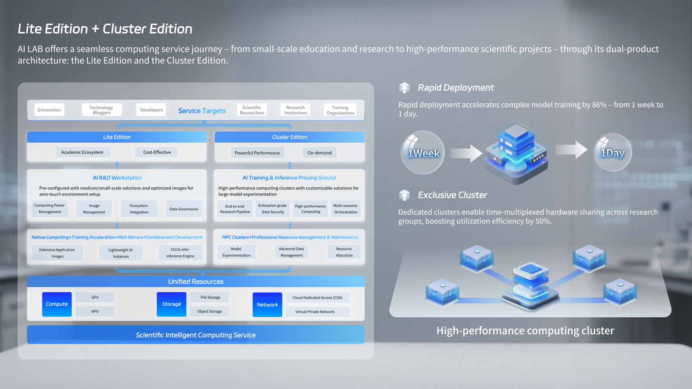Image resolution: width=692 pixels, height=389 pixels.
Task: Click Cloud Dedicated Access (CDA) box
Action: [x=317, y=298]
